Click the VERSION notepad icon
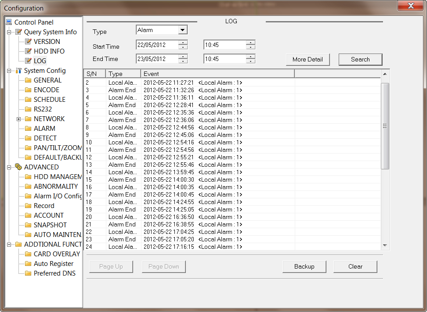Screen dimensions: 427x312 [28, 42]
